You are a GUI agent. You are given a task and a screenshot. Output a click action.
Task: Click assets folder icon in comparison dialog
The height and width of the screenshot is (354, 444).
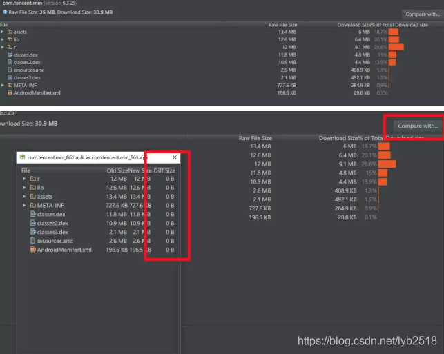tap(33, 197)
